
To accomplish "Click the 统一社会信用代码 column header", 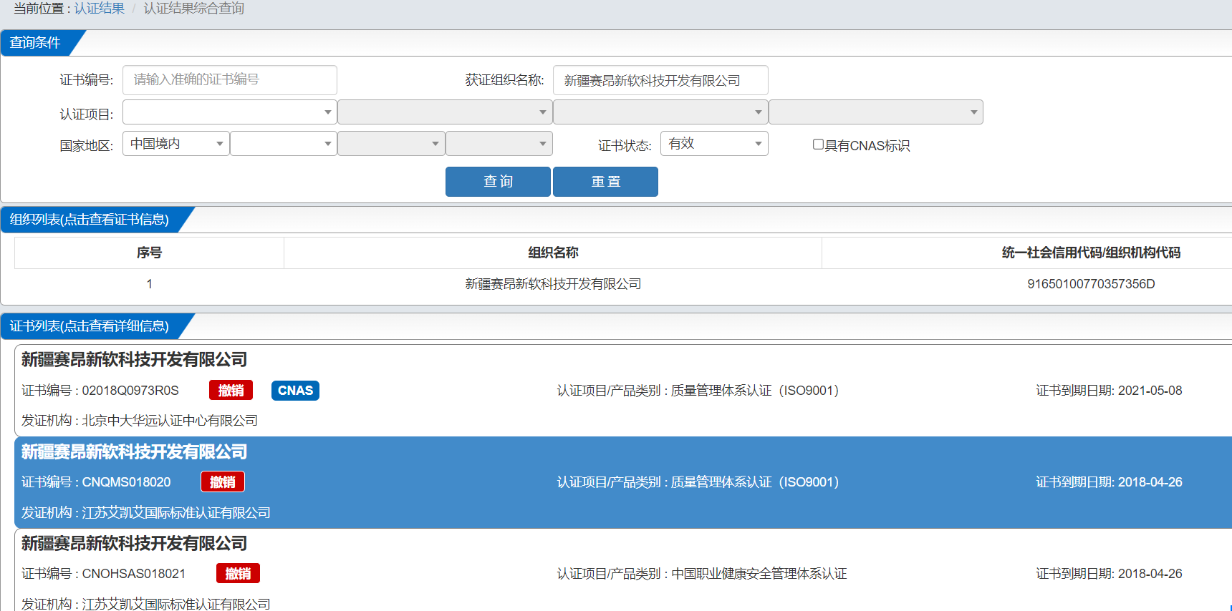I will coord(1091,253).
